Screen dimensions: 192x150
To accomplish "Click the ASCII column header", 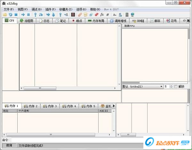I will coord(105,111).
